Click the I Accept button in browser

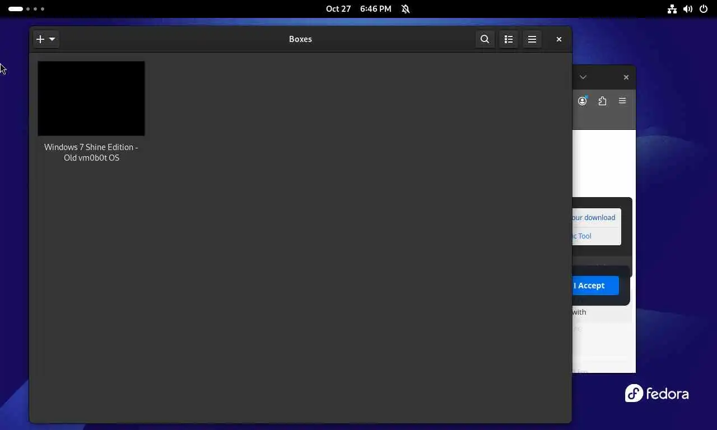click(595, 286)
